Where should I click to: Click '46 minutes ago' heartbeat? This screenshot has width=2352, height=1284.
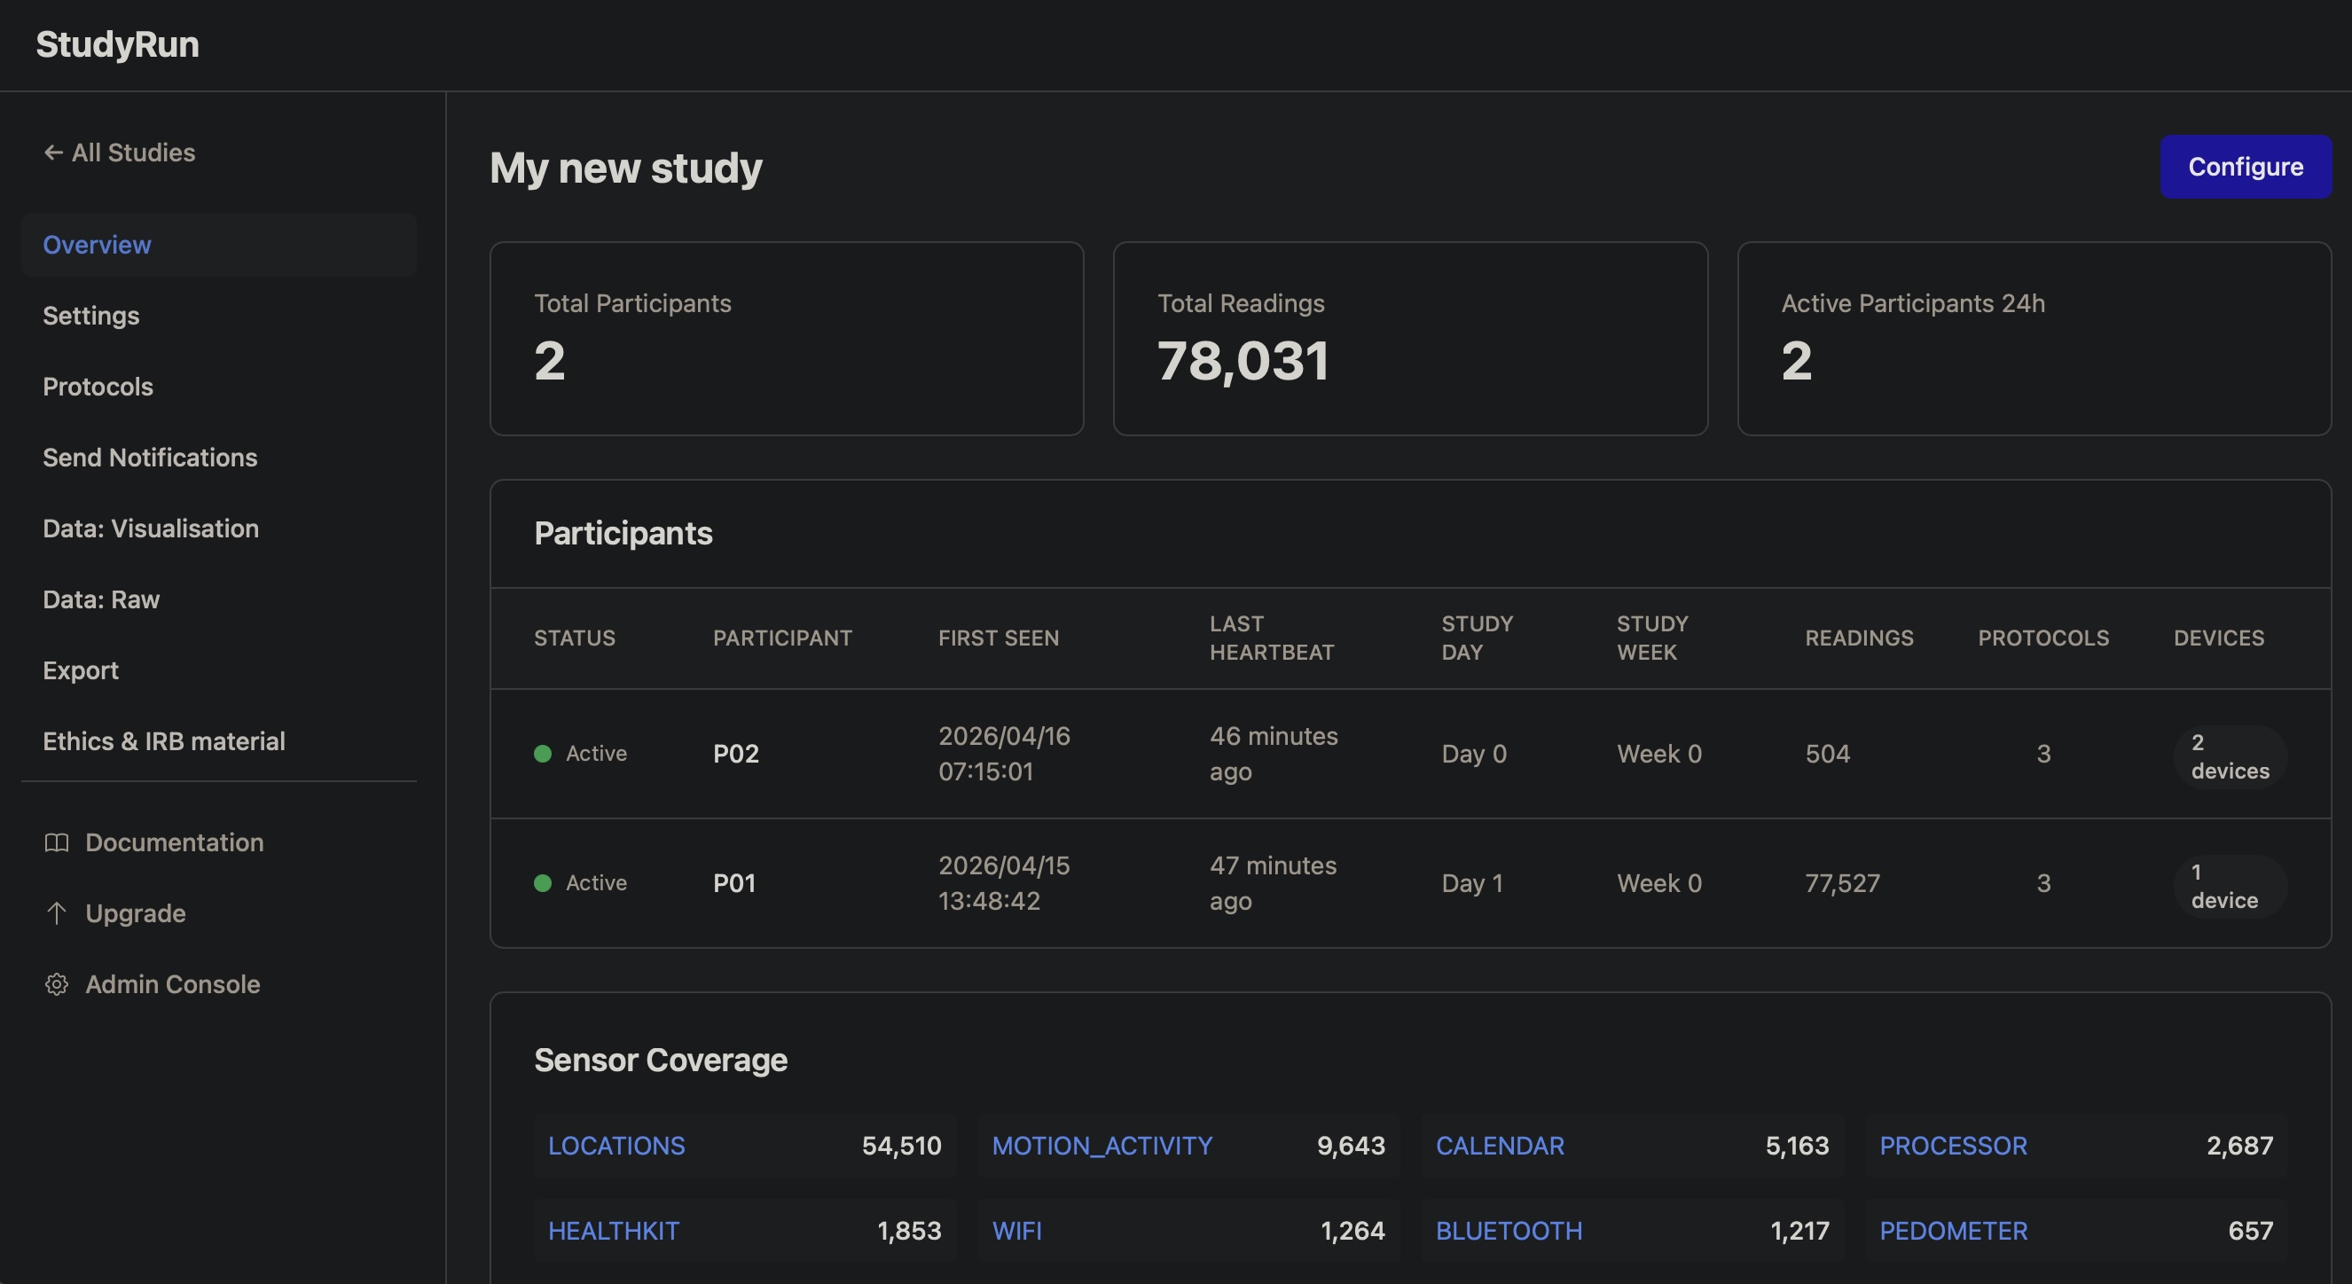pos(1274,754)
